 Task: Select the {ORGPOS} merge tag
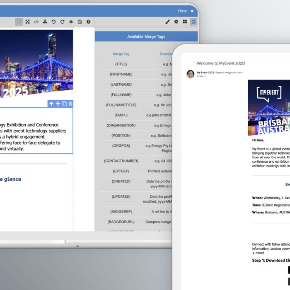click(121, 145)
